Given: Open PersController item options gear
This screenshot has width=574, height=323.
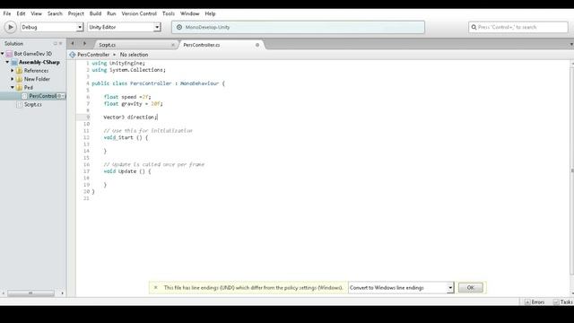Looking at the screenshot, I should tap(61, 96).
